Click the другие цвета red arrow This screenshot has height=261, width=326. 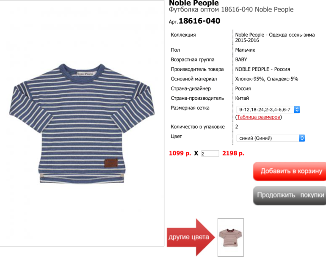pos(191,237)
